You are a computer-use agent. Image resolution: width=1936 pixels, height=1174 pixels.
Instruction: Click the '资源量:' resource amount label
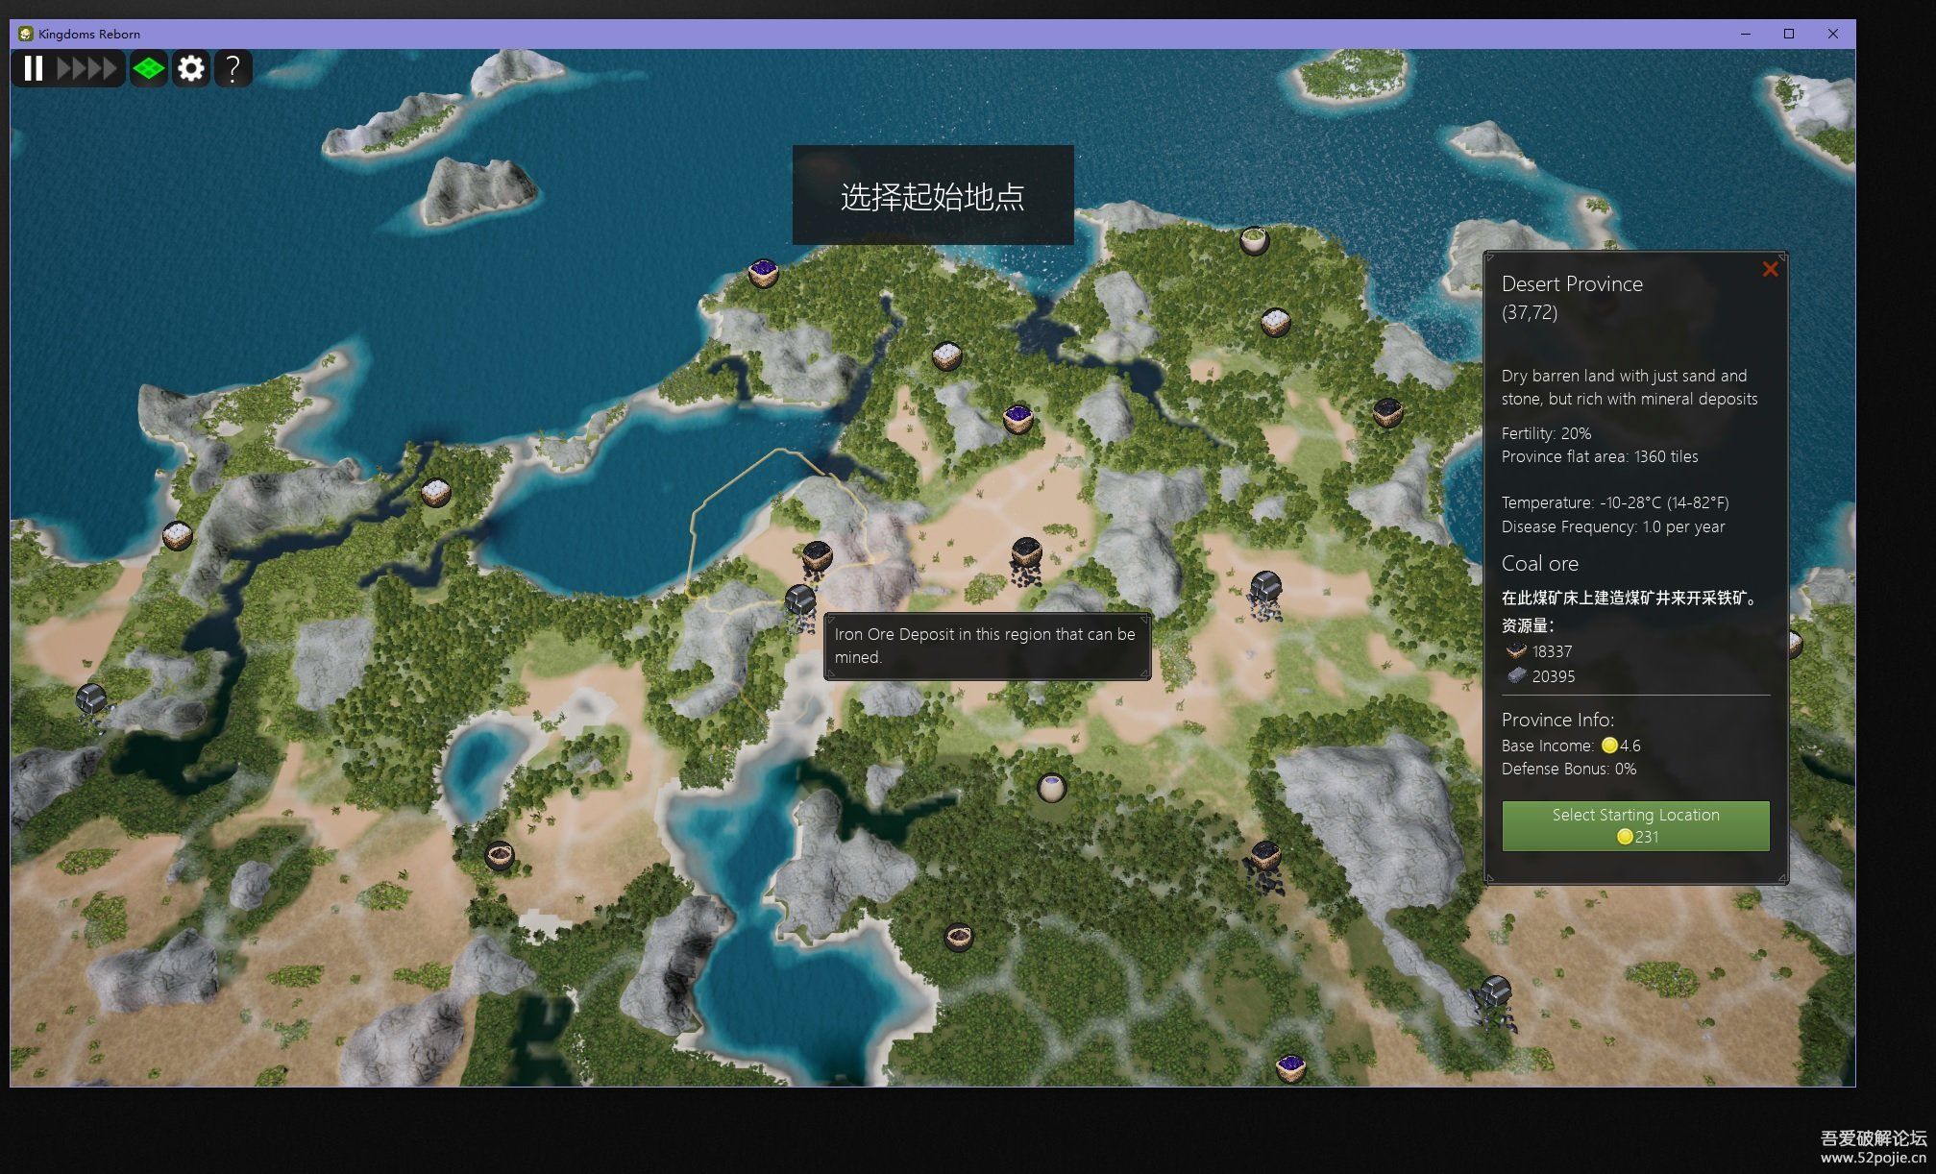pyautogui.click(x=1528, y=625)
